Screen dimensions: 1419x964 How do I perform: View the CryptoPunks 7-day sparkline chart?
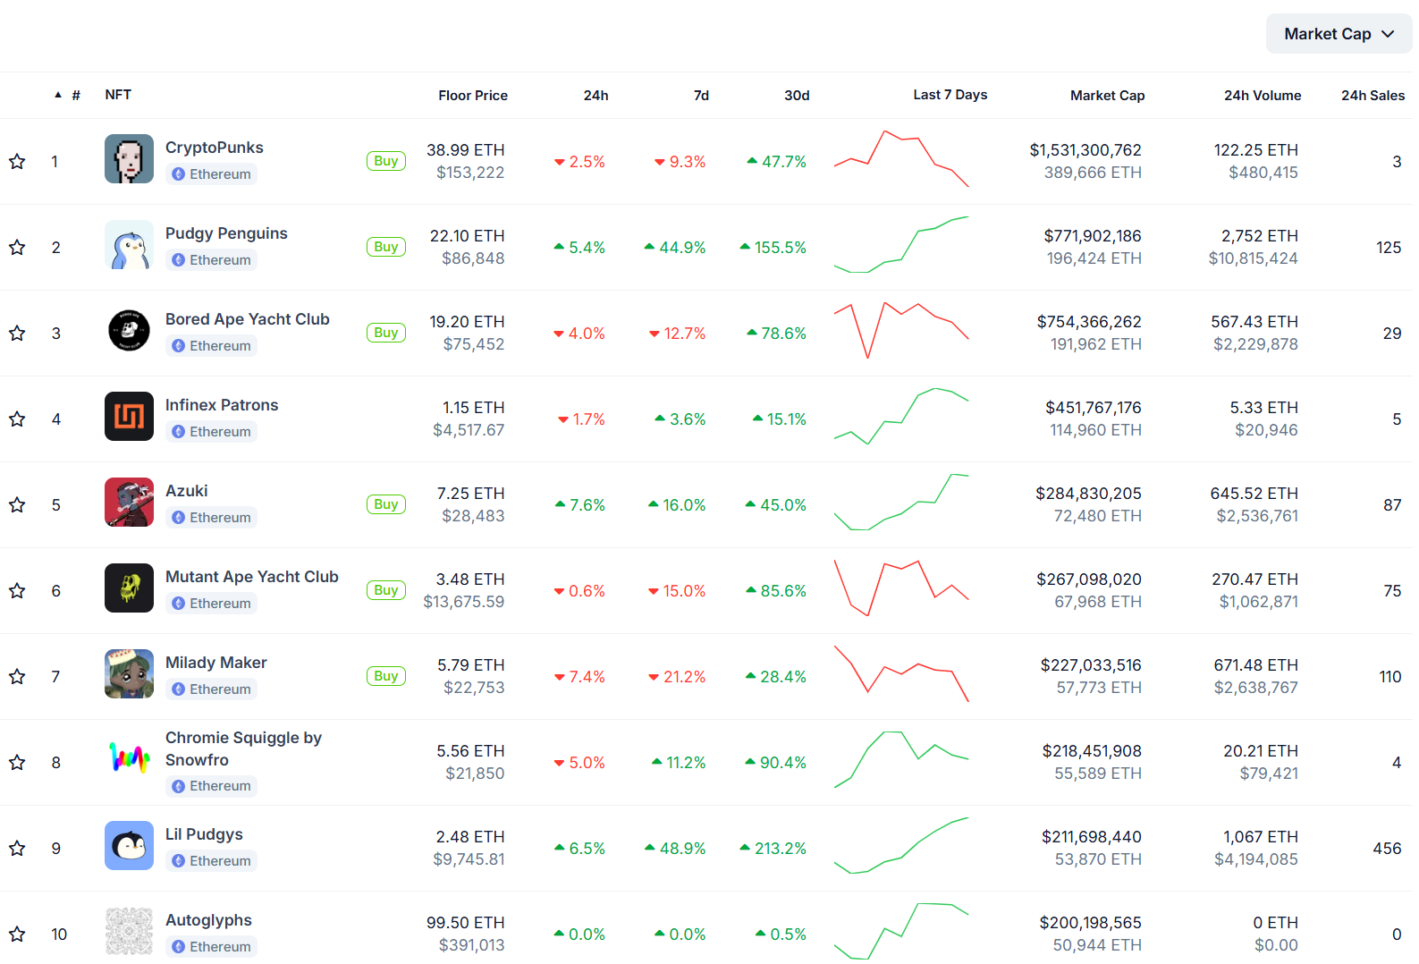(x=901, y=158)
